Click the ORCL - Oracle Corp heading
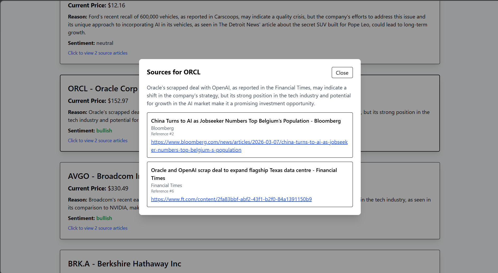The width and height of the screenshot is (498, 273). click(x=103, y=89)
